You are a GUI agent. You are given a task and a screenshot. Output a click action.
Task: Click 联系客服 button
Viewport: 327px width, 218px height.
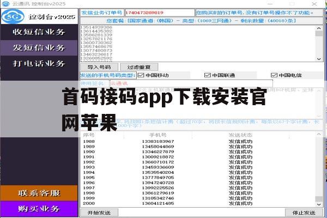(39, 193)
